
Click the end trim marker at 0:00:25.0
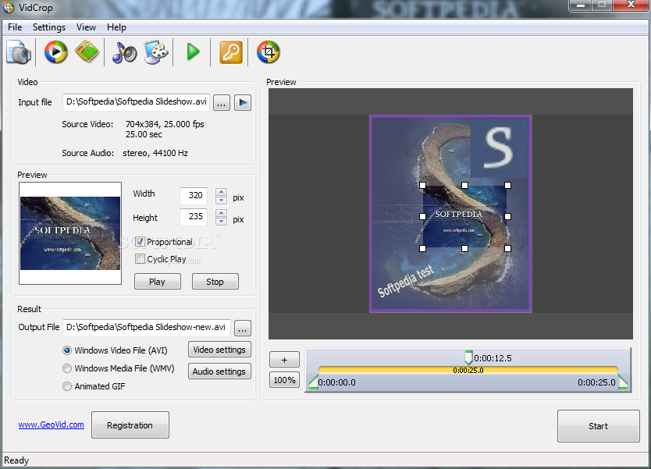[x=623, y=382]
